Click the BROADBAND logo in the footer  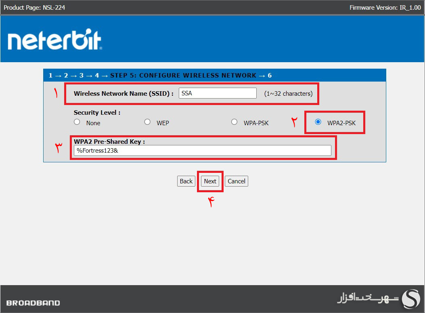point(33,303)
